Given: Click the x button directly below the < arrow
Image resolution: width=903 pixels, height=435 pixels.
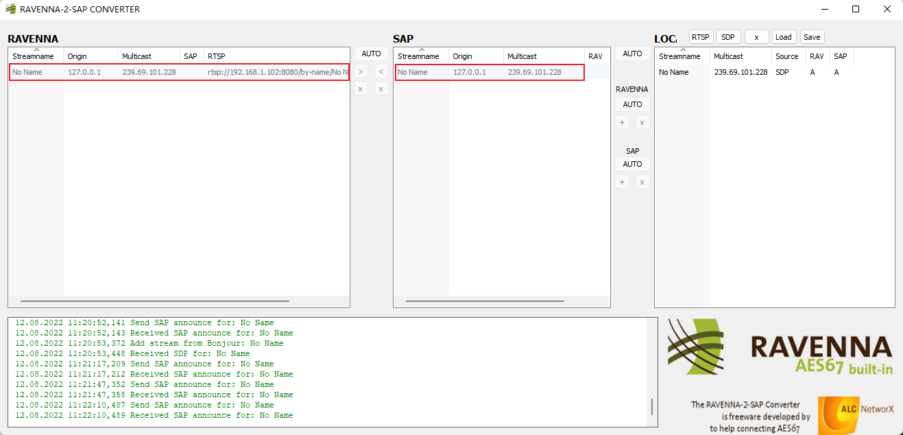Looking at the screenshot, I should [381, 89].
